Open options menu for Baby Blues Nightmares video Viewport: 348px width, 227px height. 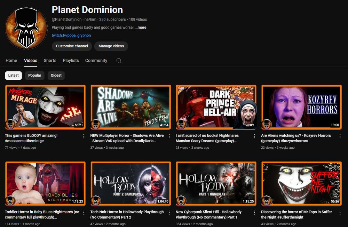(x=84, y=213)
